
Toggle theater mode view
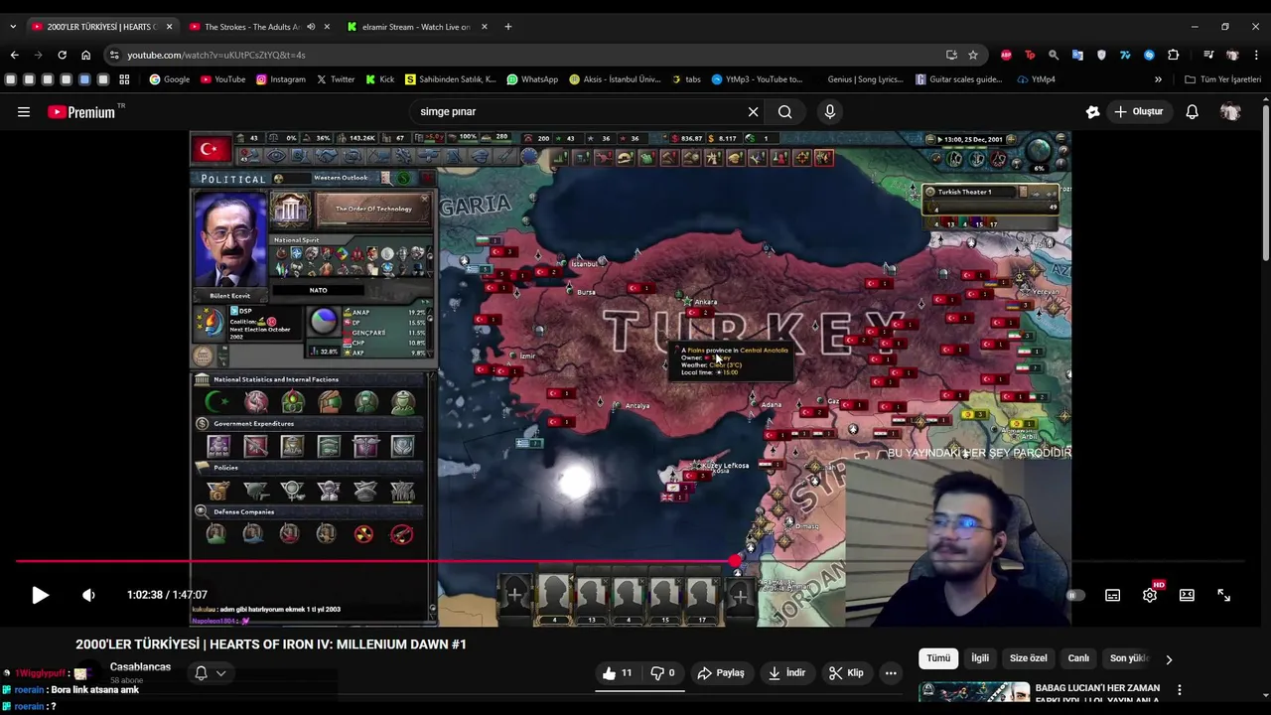(x=1187, y=595)
